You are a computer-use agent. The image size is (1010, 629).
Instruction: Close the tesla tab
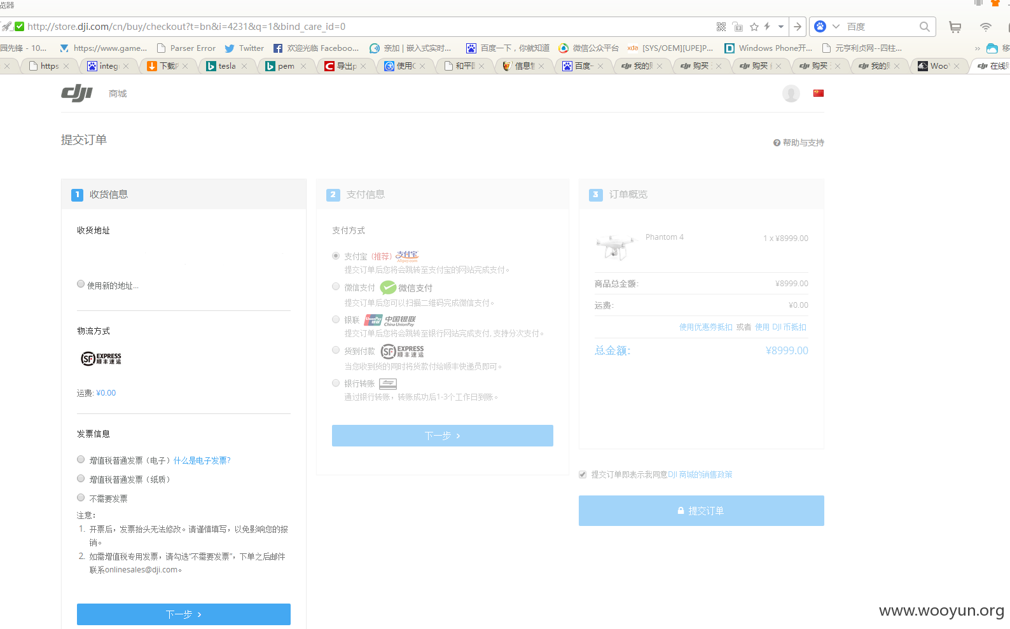[244, 66]
